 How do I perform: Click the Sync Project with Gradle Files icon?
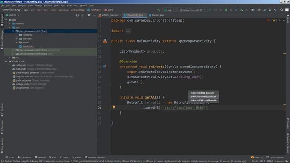[265, 10]
